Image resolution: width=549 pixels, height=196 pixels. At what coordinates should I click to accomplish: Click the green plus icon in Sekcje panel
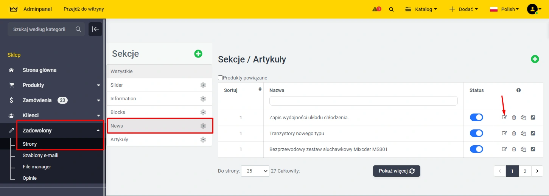pyautogui.click(x=198, y=54)
